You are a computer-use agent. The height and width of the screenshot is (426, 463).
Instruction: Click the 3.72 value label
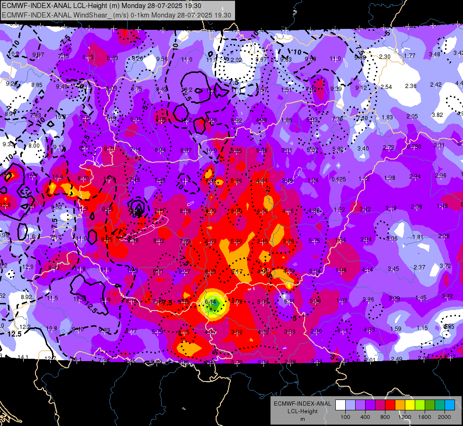[x=446, y=266]
